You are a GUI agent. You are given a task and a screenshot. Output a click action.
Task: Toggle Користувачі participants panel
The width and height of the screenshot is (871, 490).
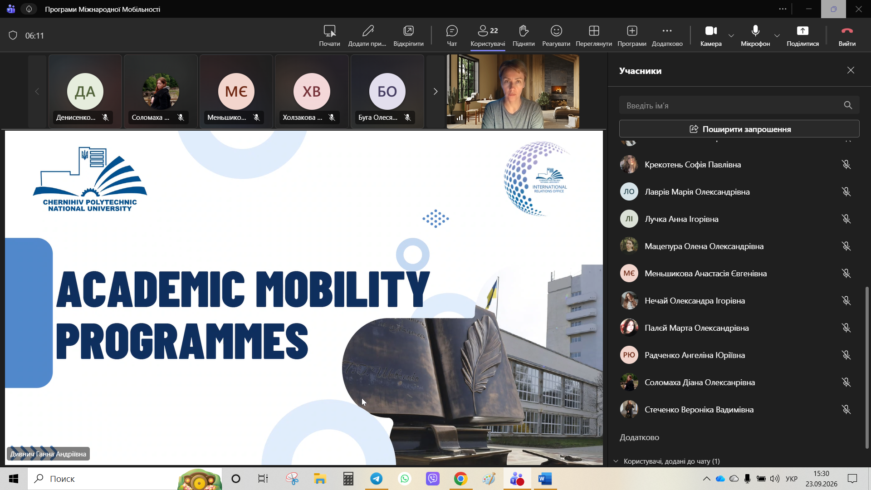click(x=488, y=35)
